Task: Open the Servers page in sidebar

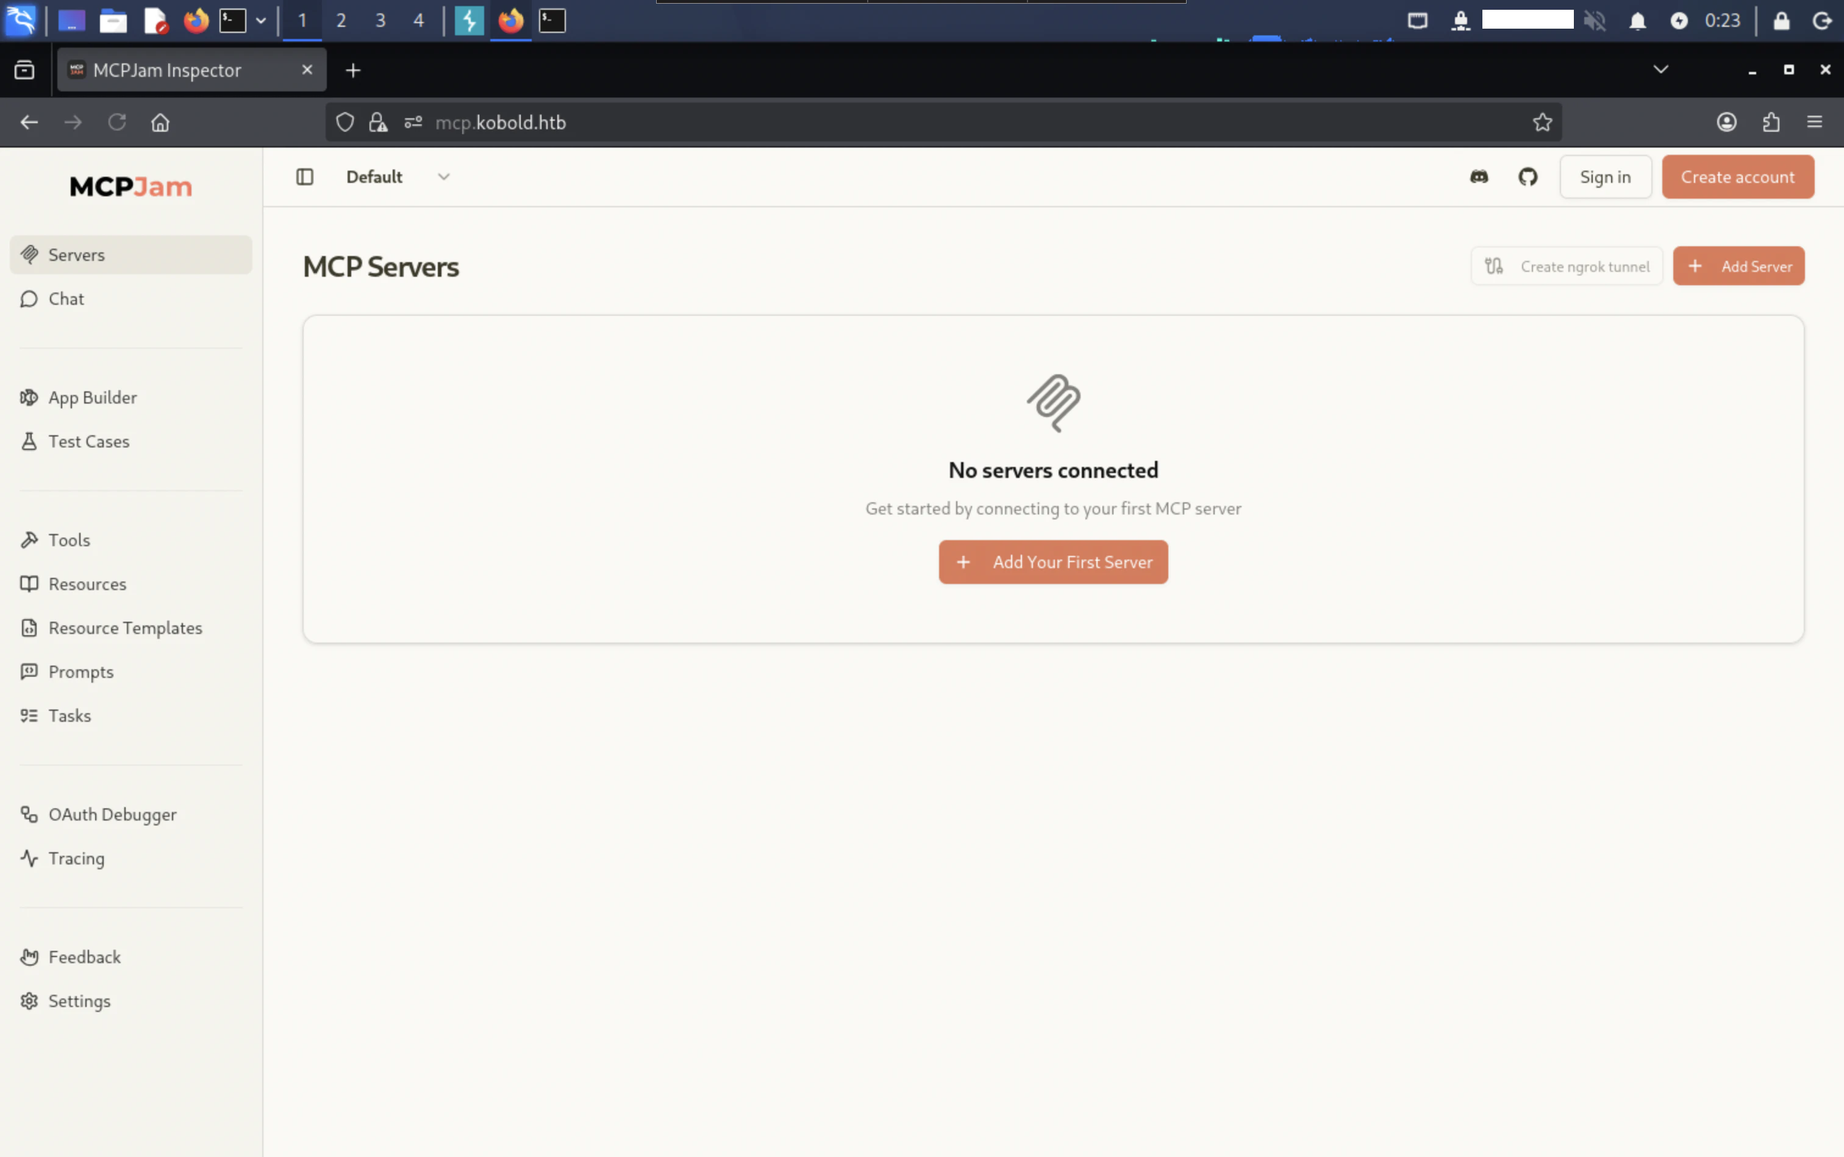Action: click(x=131, y=255)
